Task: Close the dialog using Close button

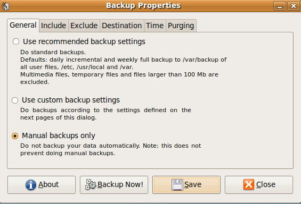Action: 259,185
